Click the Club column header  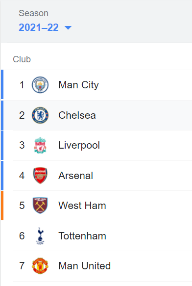click(22, 59)
